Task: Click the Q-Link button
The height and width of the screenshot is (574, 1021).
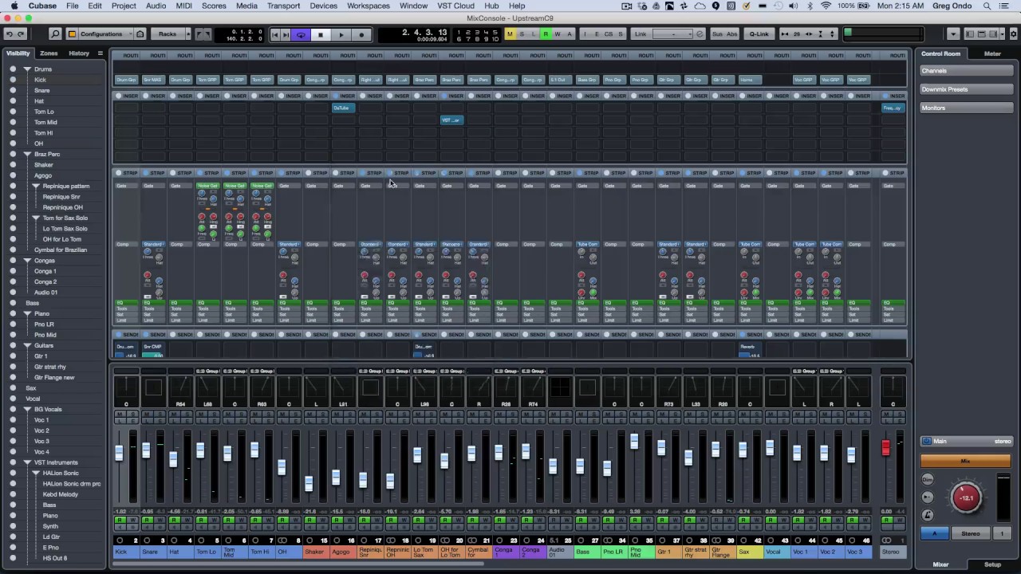Action: click(x=759, y=34)
